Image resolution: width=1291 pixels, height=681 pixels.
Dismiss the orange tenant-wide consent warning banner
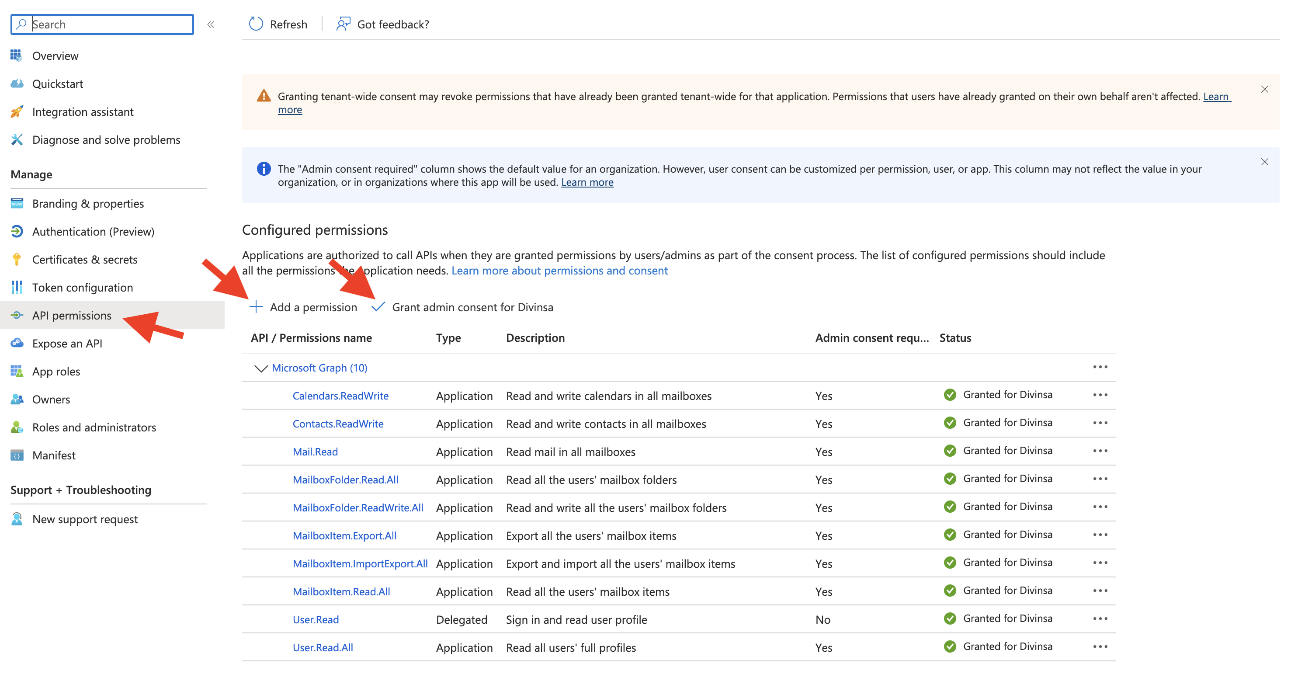[1264, 89]
